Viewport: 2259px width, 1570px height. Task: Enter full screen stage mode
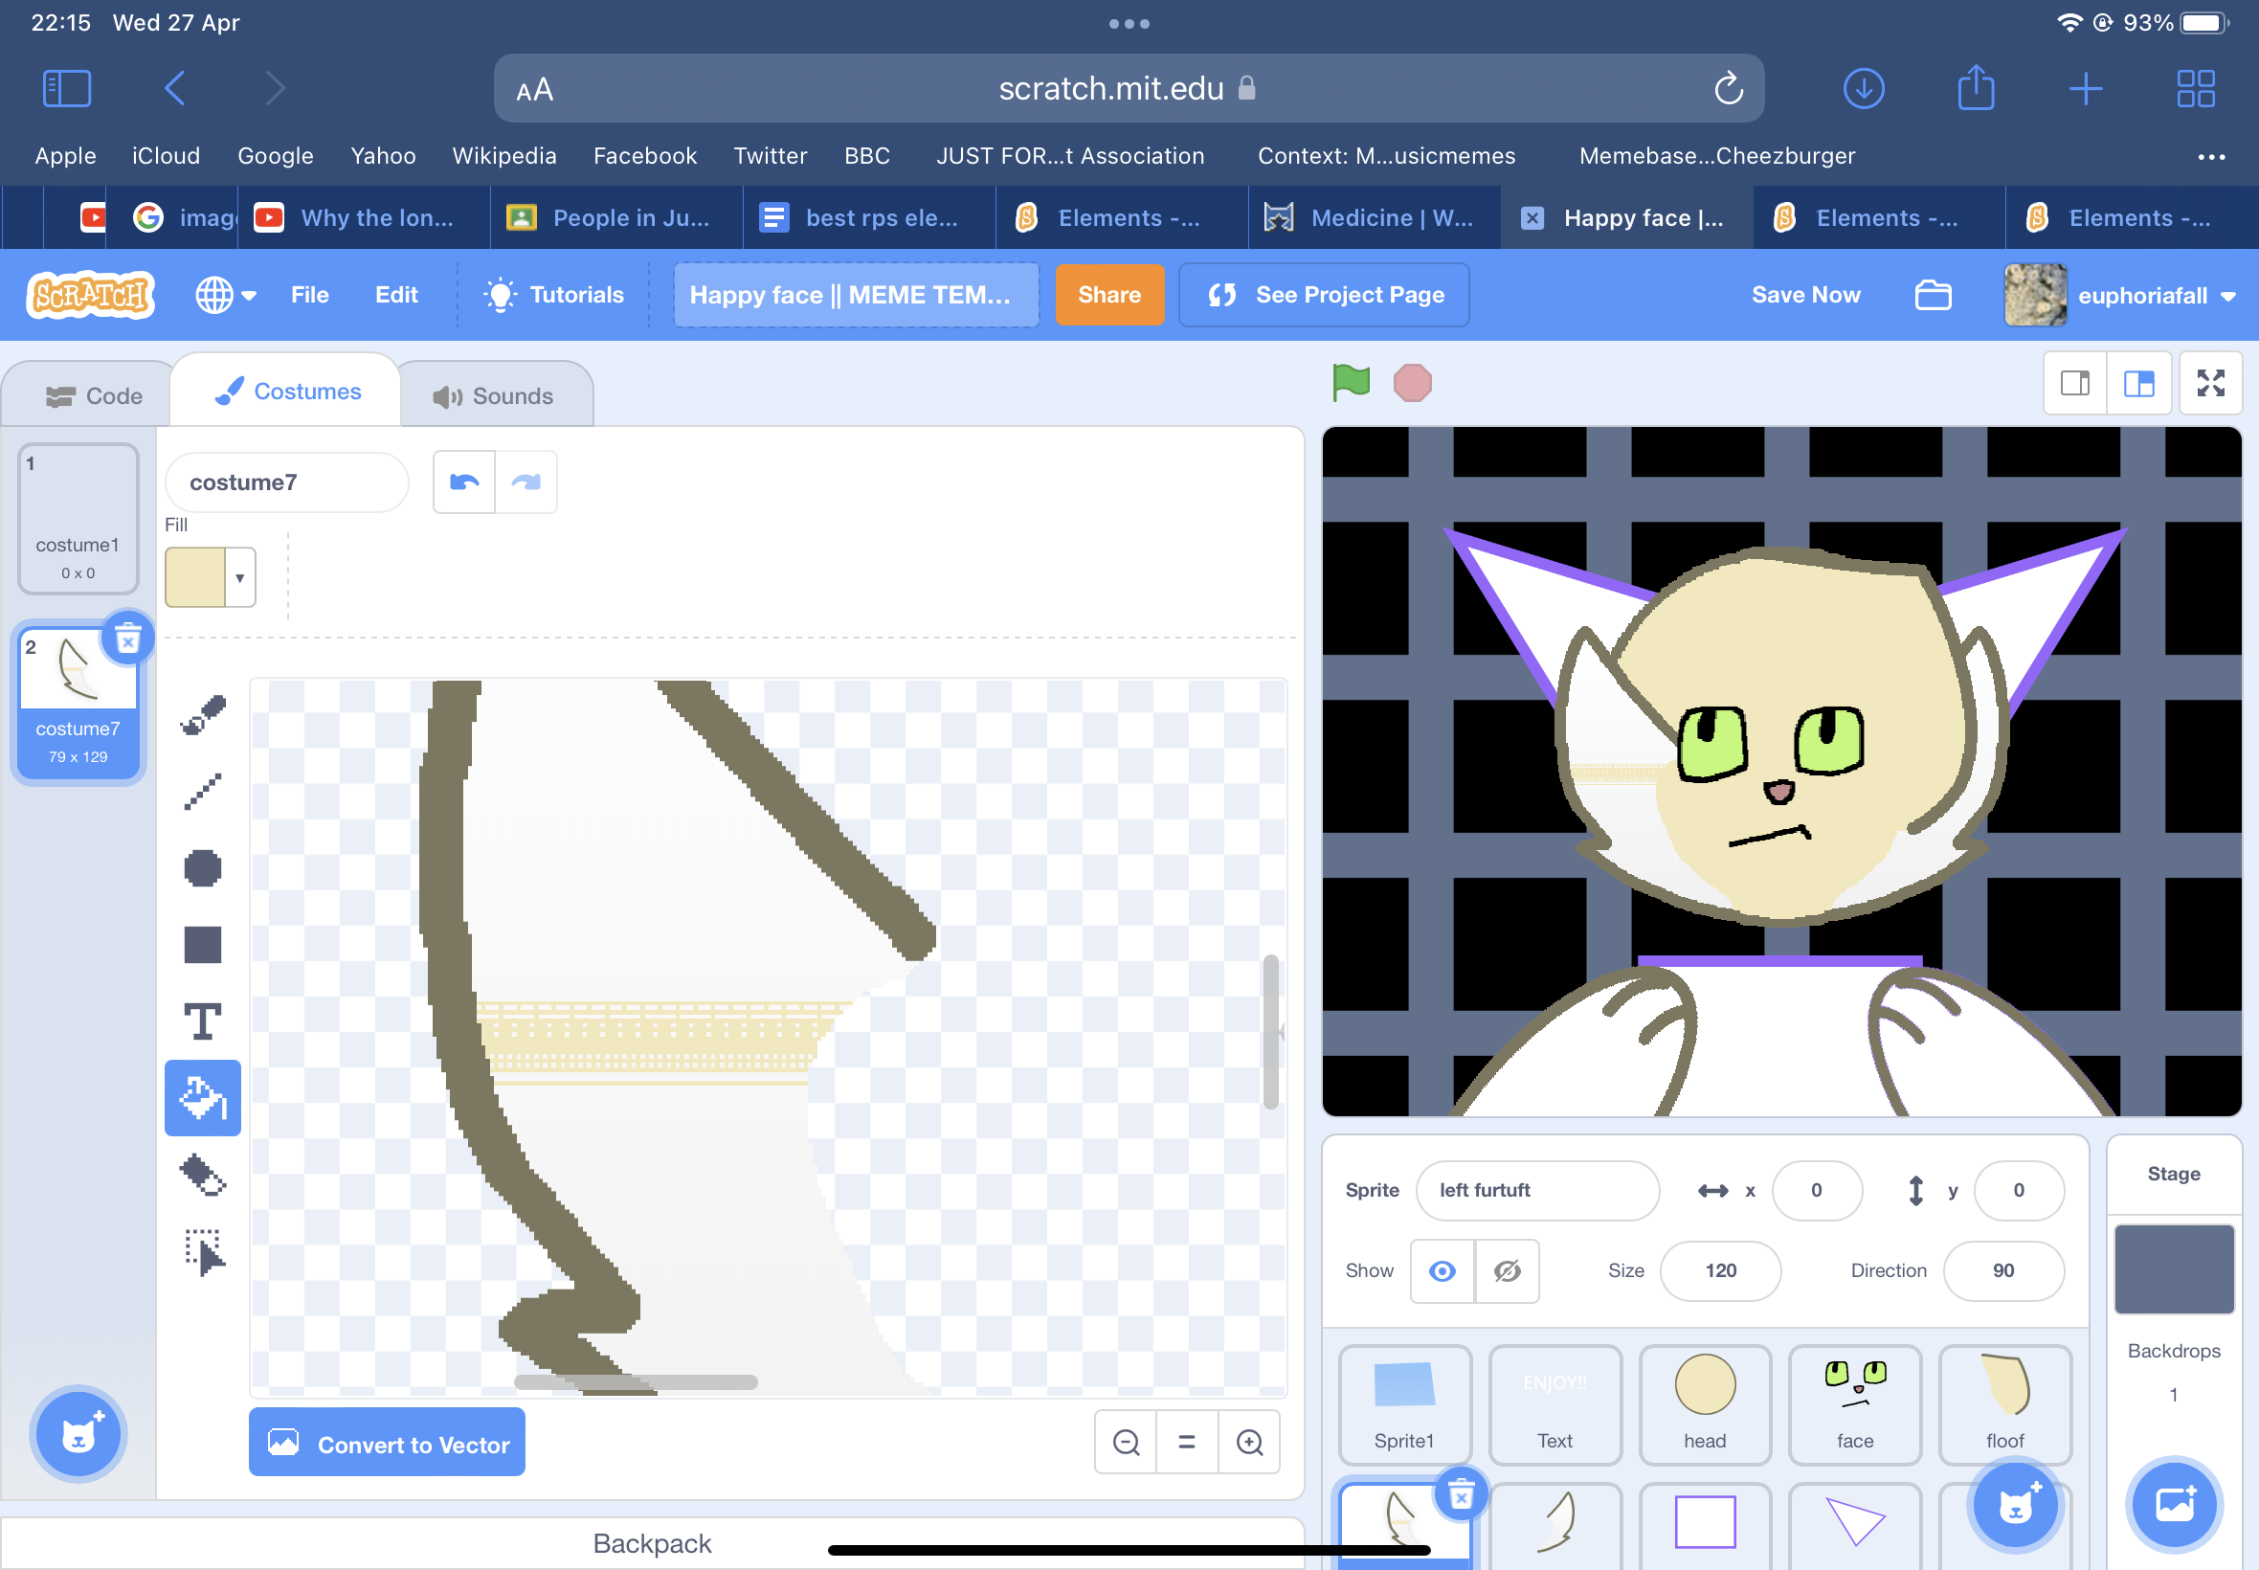(2211, 383)
